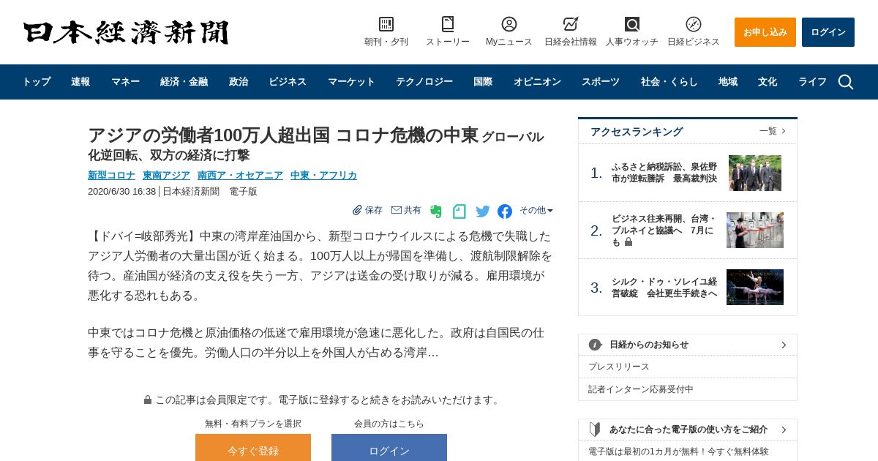
Task: Open the スポーツ section
Action: click(x=601, y=82)
